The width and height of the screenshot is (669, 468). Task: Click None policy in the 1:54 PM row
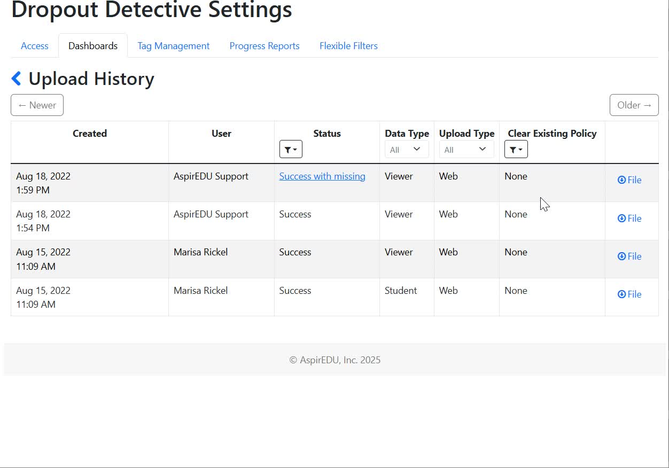(516, 214)
